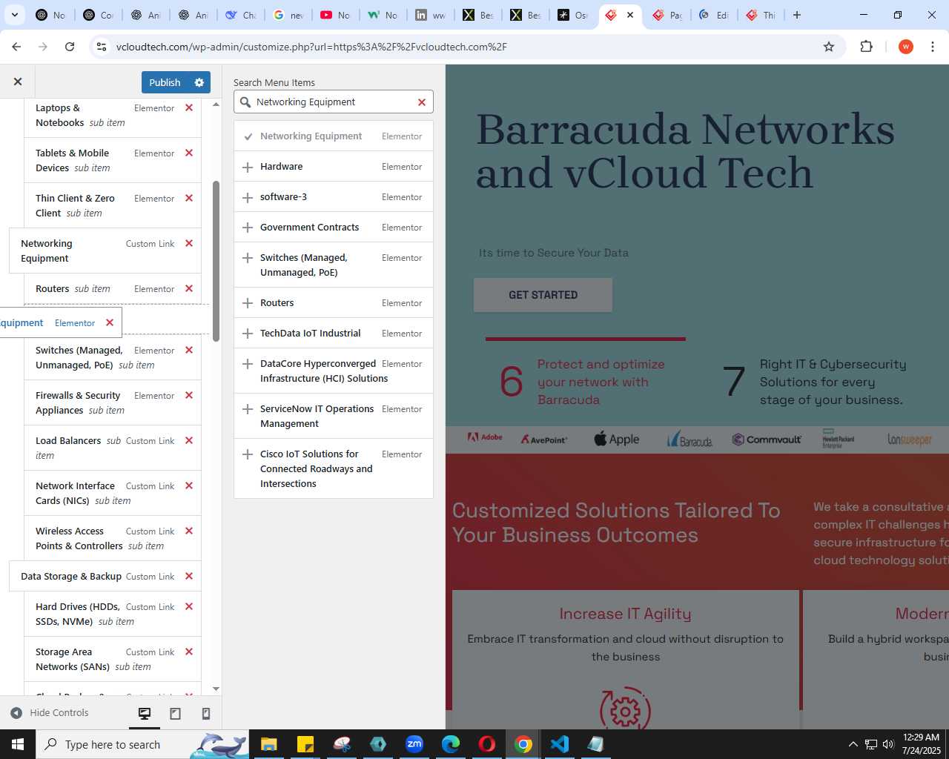Viewport: 949px width, 759px height.
Task: Click the GET STARTED button in preview
Action: pos(543,295)
